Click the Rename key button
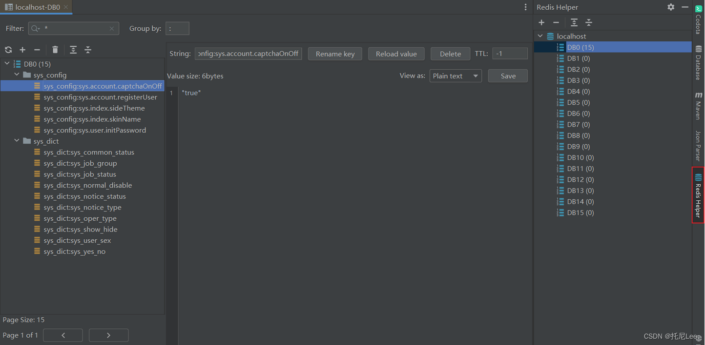Viewport: 705px width, 345px height. point(335,54)
